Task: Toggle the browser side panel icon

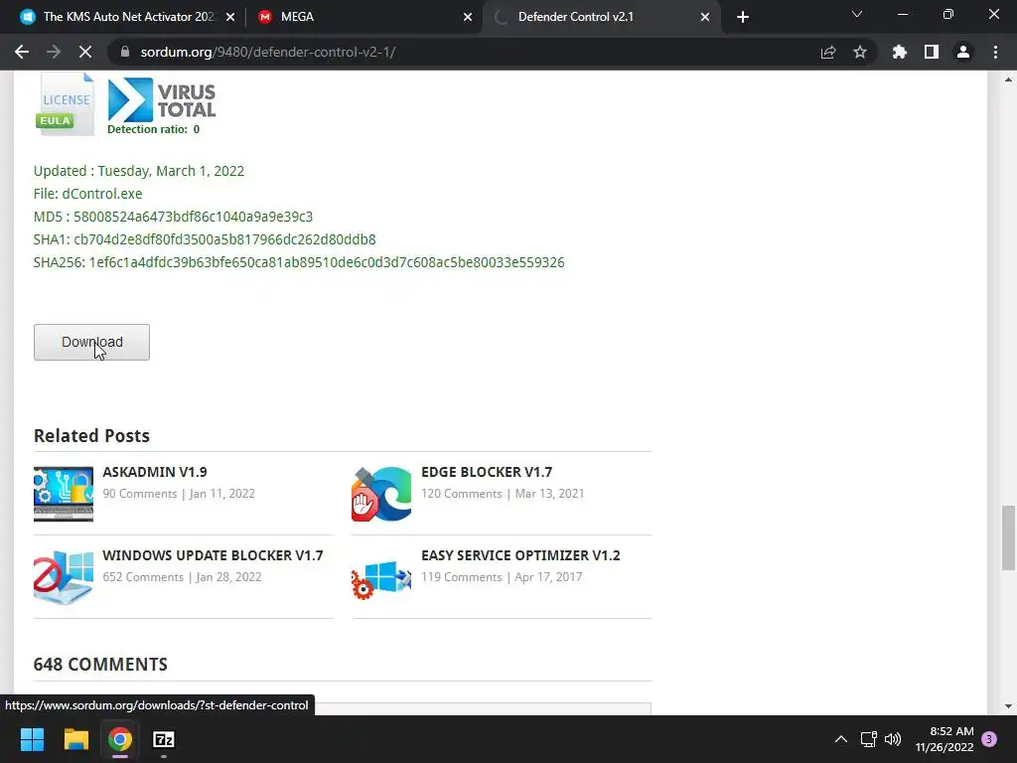Action: coord(932,52)
